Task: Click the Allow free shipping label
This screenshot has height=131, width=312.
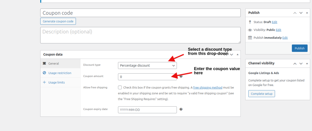Action: point(95,88)
